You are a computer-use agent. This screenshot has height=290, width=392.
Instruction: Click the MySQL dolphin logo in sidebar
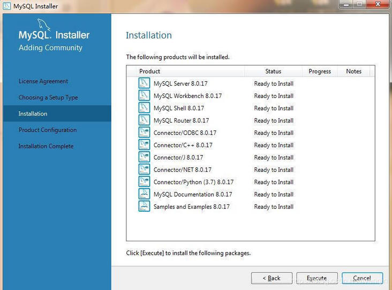(x=44, y=25)
